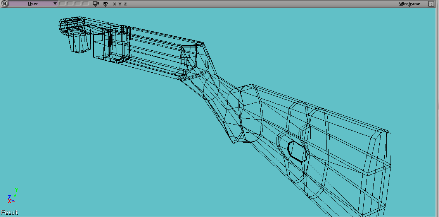This screenshot has width=439, height=217.
Task: Select the fourth camera memo slot
Action: click(86, 4)
